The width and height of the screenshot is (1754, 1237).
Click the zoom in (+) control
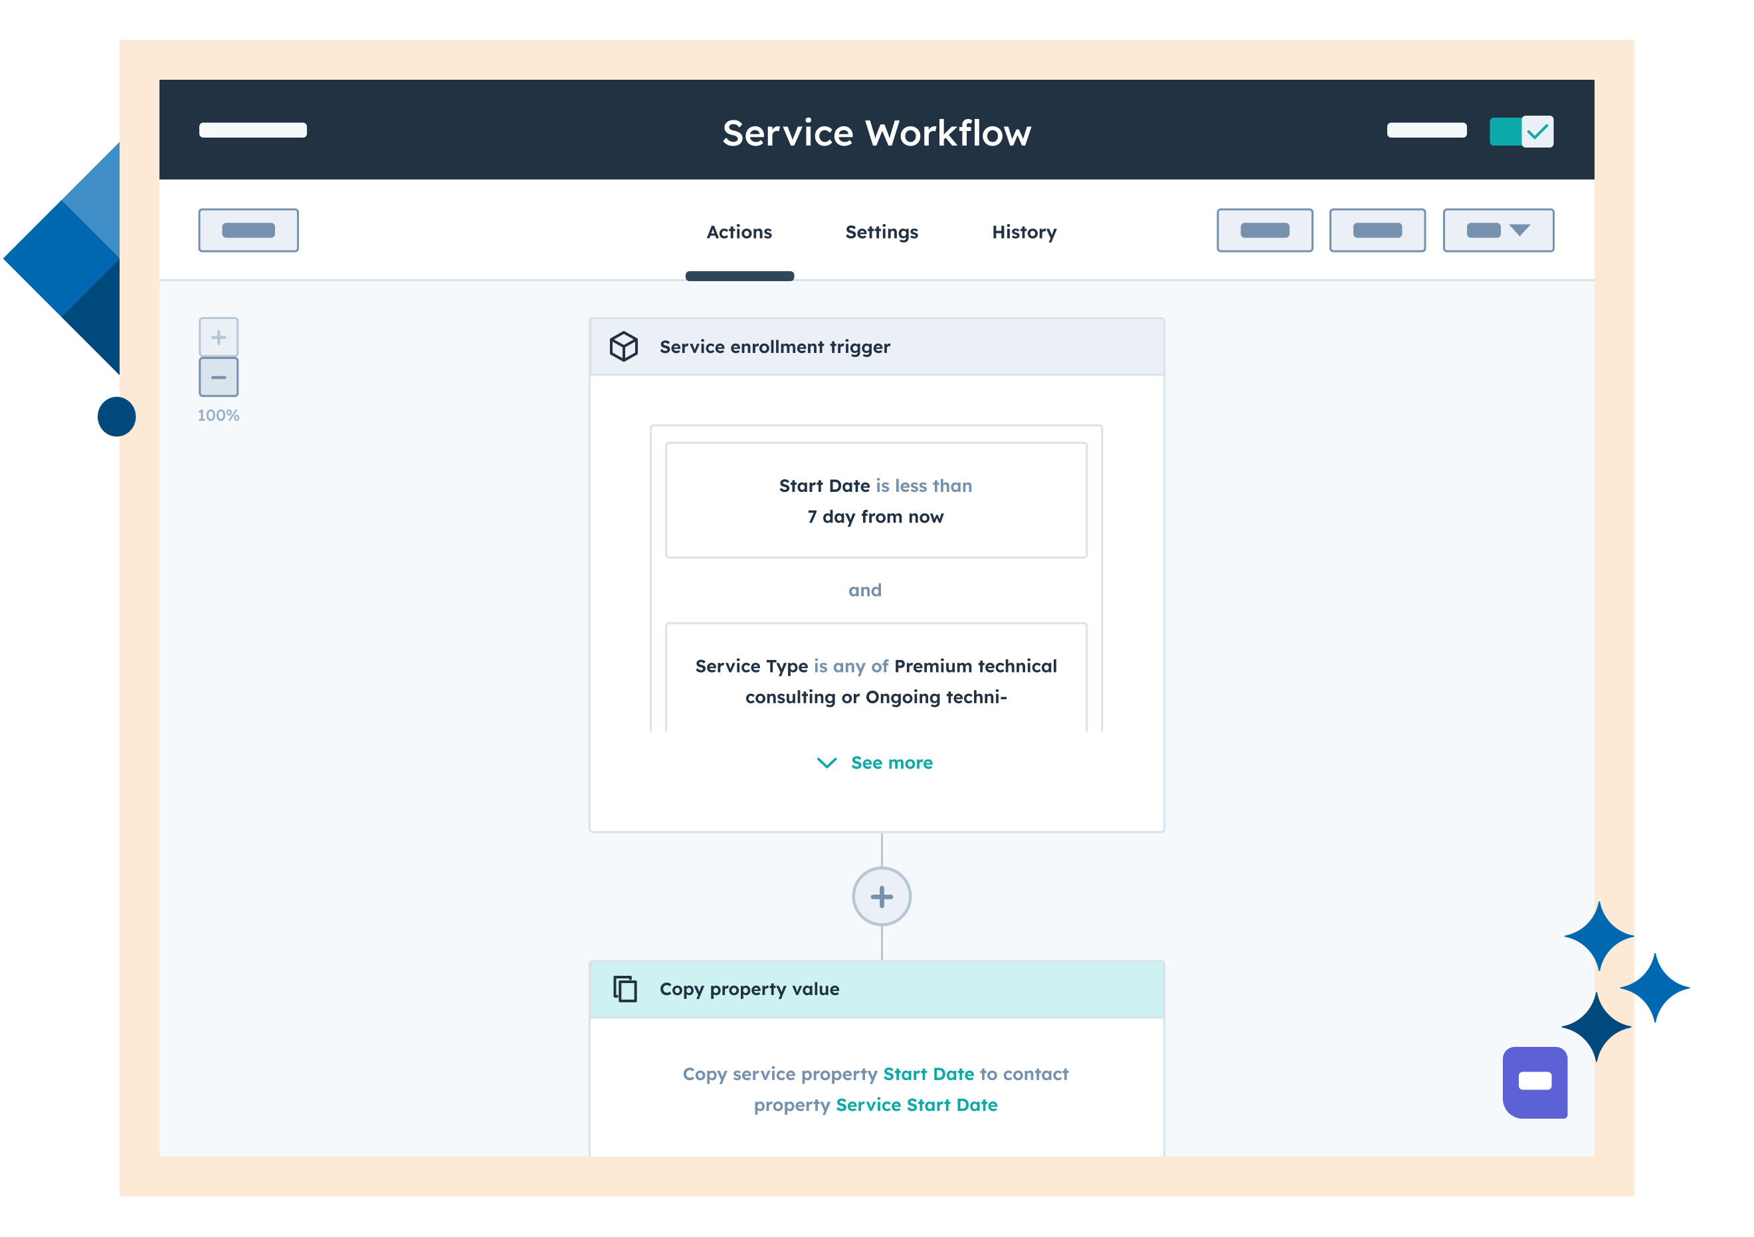click(x=218, y=338)
